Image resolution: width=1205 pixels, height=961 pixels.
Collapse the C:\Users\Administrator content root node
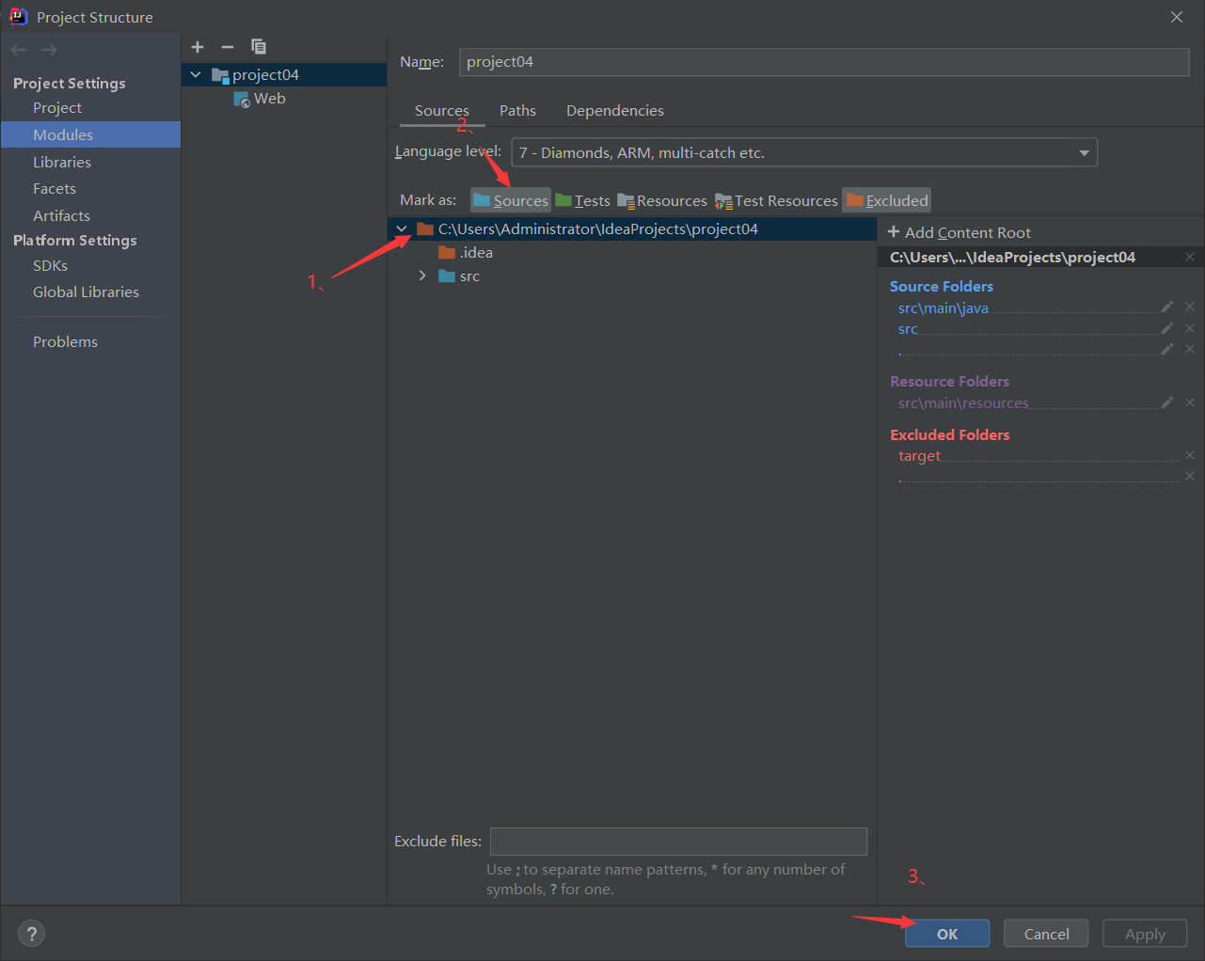pyautogui.click(x=402, y=228)
